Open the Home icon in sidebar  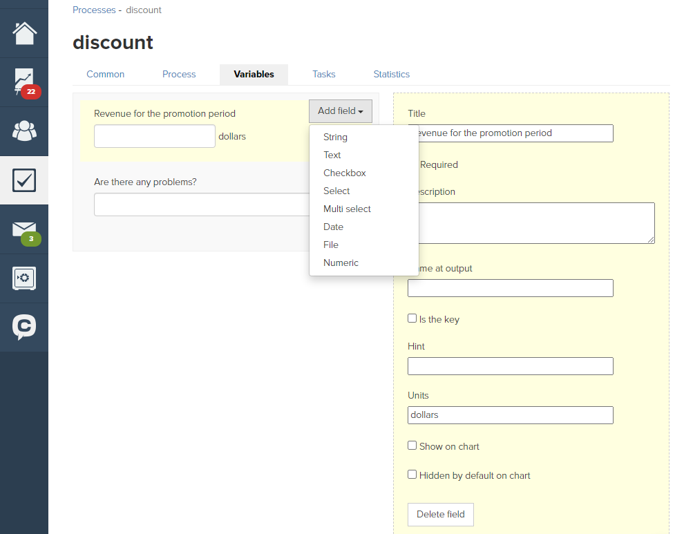(24, 33)
